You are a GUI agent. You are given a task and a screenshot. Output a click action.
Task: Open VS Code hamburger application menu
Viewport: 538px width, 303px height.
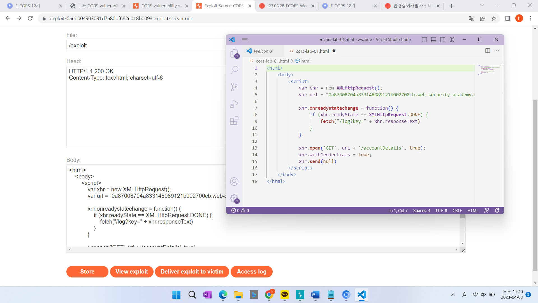(x=245, y=40)
